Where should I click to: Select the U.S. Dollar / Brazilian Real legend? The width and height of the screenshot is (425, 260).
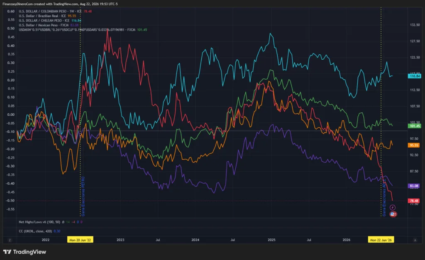coord(42,16)
